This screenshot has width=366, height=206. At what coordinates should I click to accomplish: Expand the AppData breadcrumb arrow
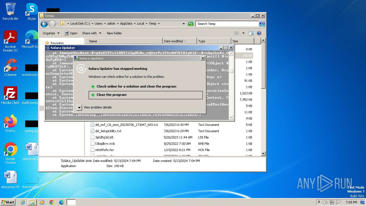tap(134, 24)
